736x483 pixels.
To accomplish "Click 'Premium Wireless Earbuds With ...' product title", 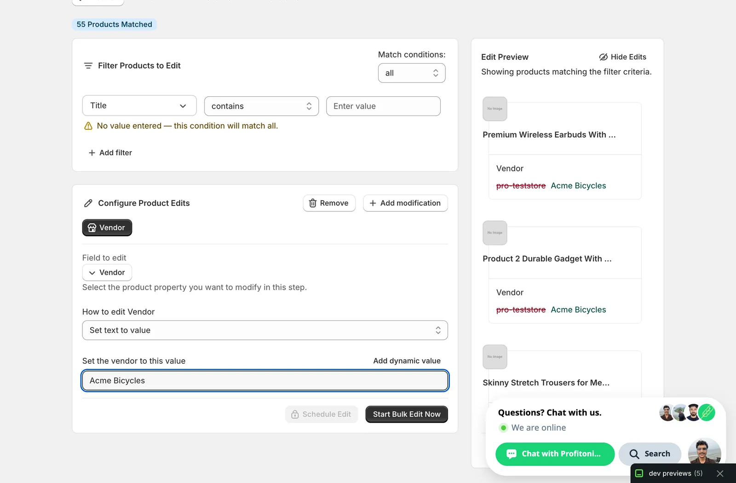I will [549, 135].
